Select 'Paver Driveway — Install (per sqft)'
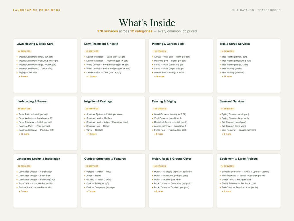This screenshot has width=294, height=221. coord(35,122)
